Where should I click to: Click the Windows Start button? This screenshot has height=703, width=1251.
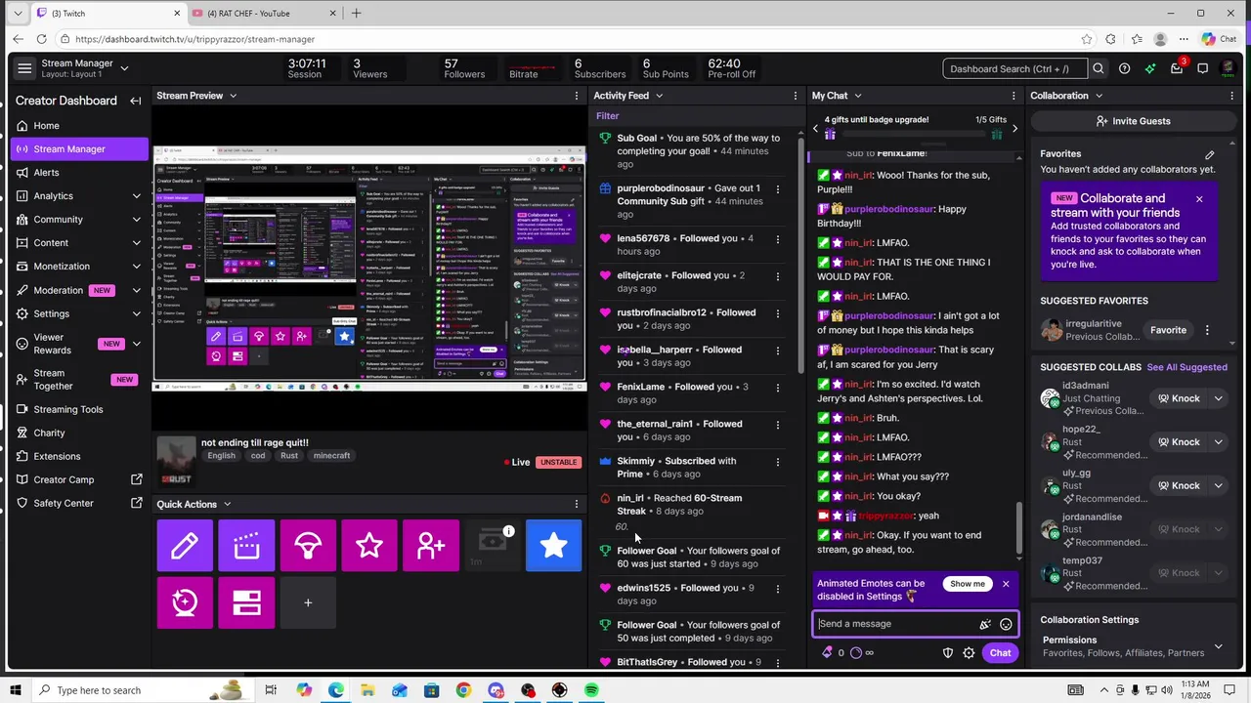(x=16, y=690)
